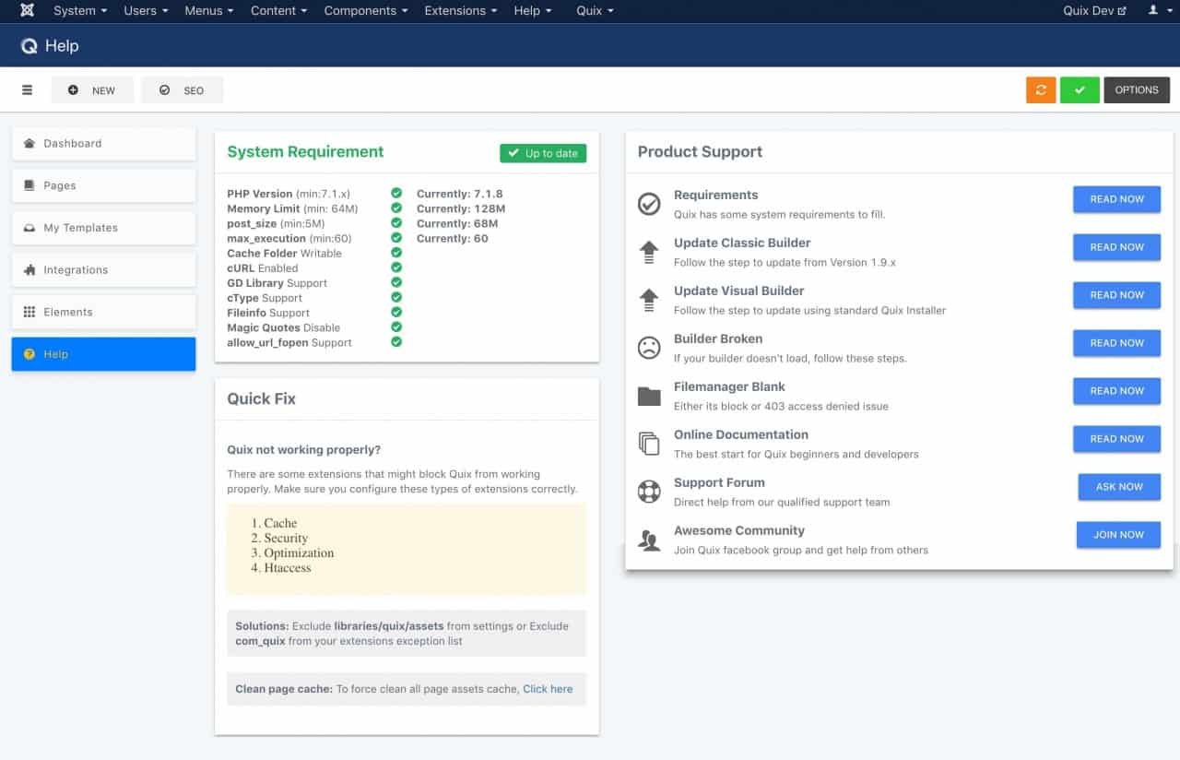Click the Update Classic Builder arrow icon
The height and width of the screenshot is (760, 1180).
coord(649,252)
